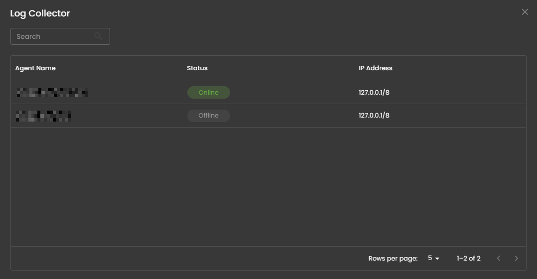Select the agent name in the Offline row

pyautogui.click(x=43, y=116)
